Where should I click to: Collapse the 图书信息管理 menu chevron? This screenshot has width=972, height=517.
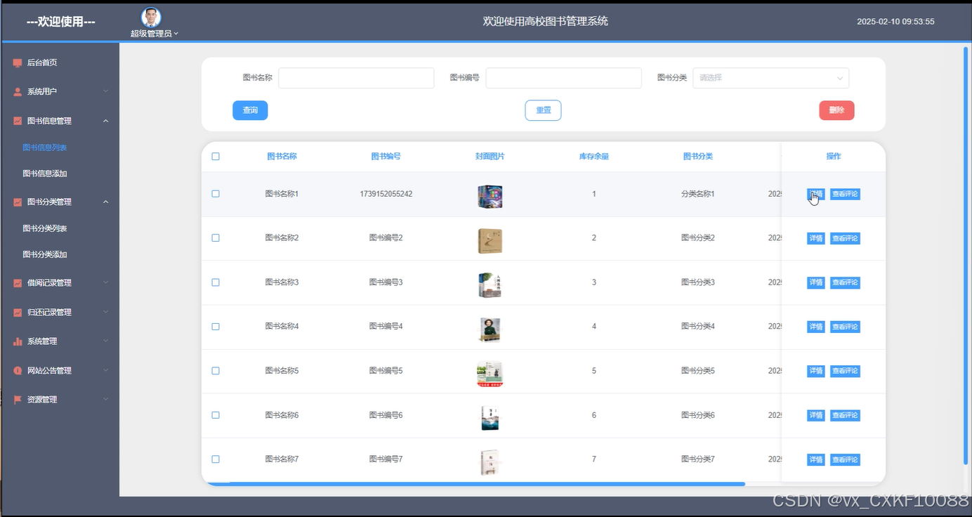[106, 121]
